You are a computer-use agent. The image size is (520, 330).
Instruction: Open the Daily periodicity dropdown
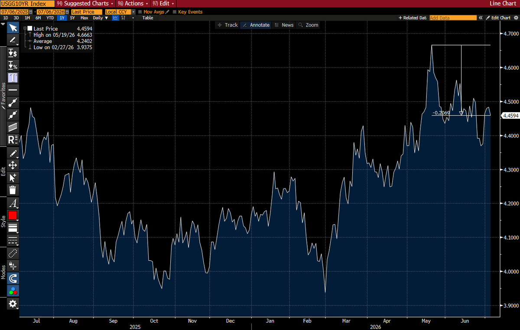(101, 18)
